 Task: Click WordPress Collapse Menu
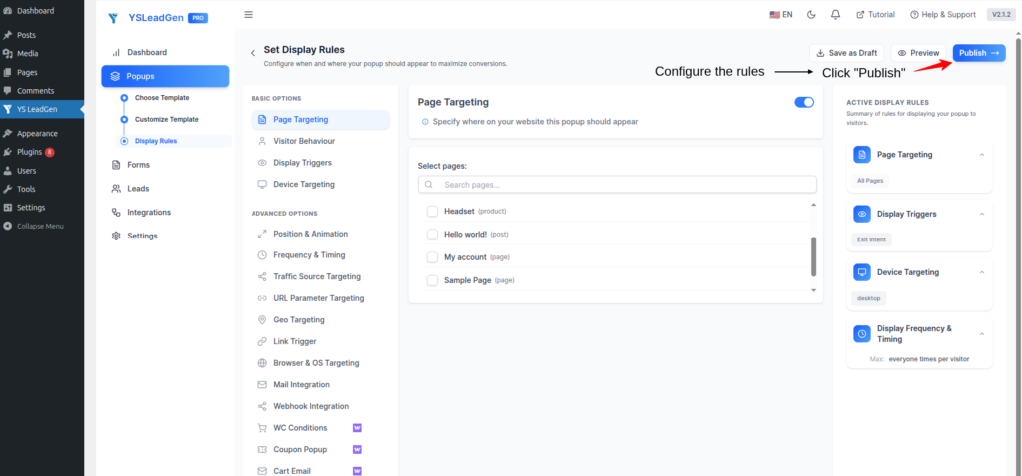42,226
